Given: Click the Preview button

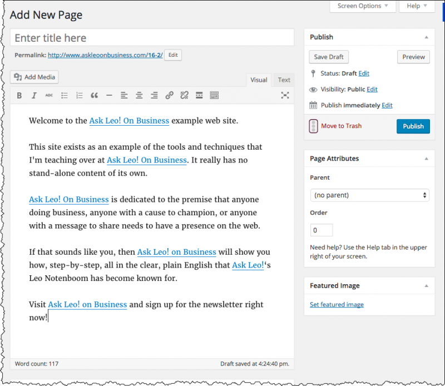Looking at the screenshot, I should click(x=413, y=57).
